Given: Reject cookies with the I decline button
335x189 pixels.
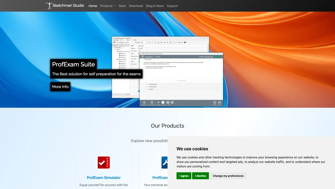Looking at the screenshot, I should [x=200, y=176].
